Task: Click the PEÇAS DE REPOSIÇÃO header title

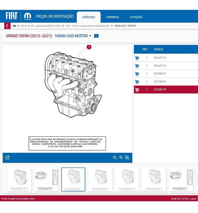Action: (55, 17)
